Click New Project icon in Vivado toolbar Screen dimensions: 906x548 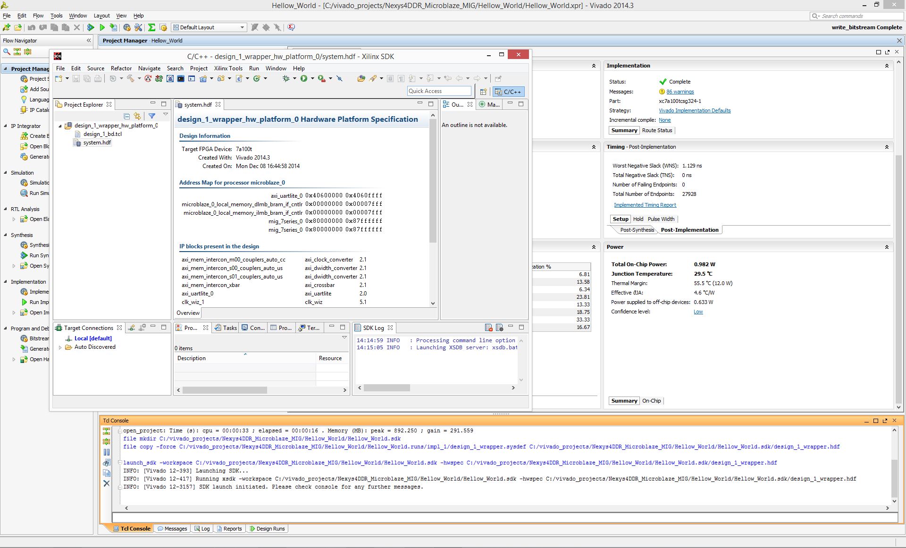pyautogui.click(x=7, y=27)
